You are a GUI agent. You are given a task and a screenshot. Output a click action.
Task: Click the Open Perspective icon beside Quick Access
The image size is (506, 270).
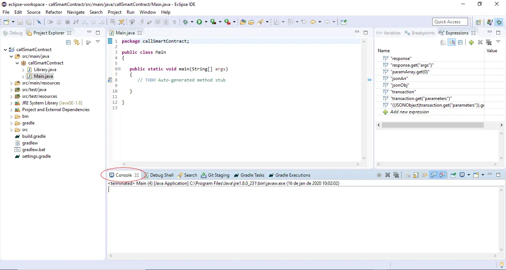(x=478, y=22)
